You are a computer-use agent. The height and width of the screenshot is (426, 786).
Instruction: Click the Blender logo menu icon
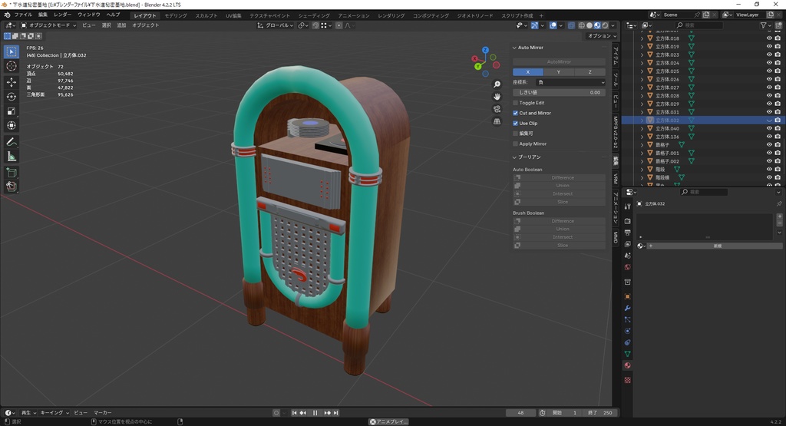[x=6, y=15]
